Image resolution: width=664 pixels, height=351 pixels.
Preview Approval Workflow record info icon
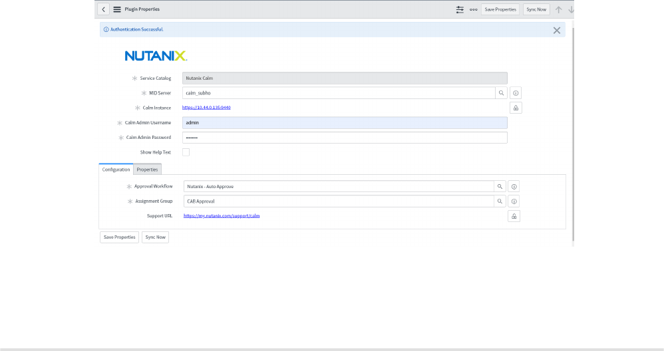pos(514,187)
